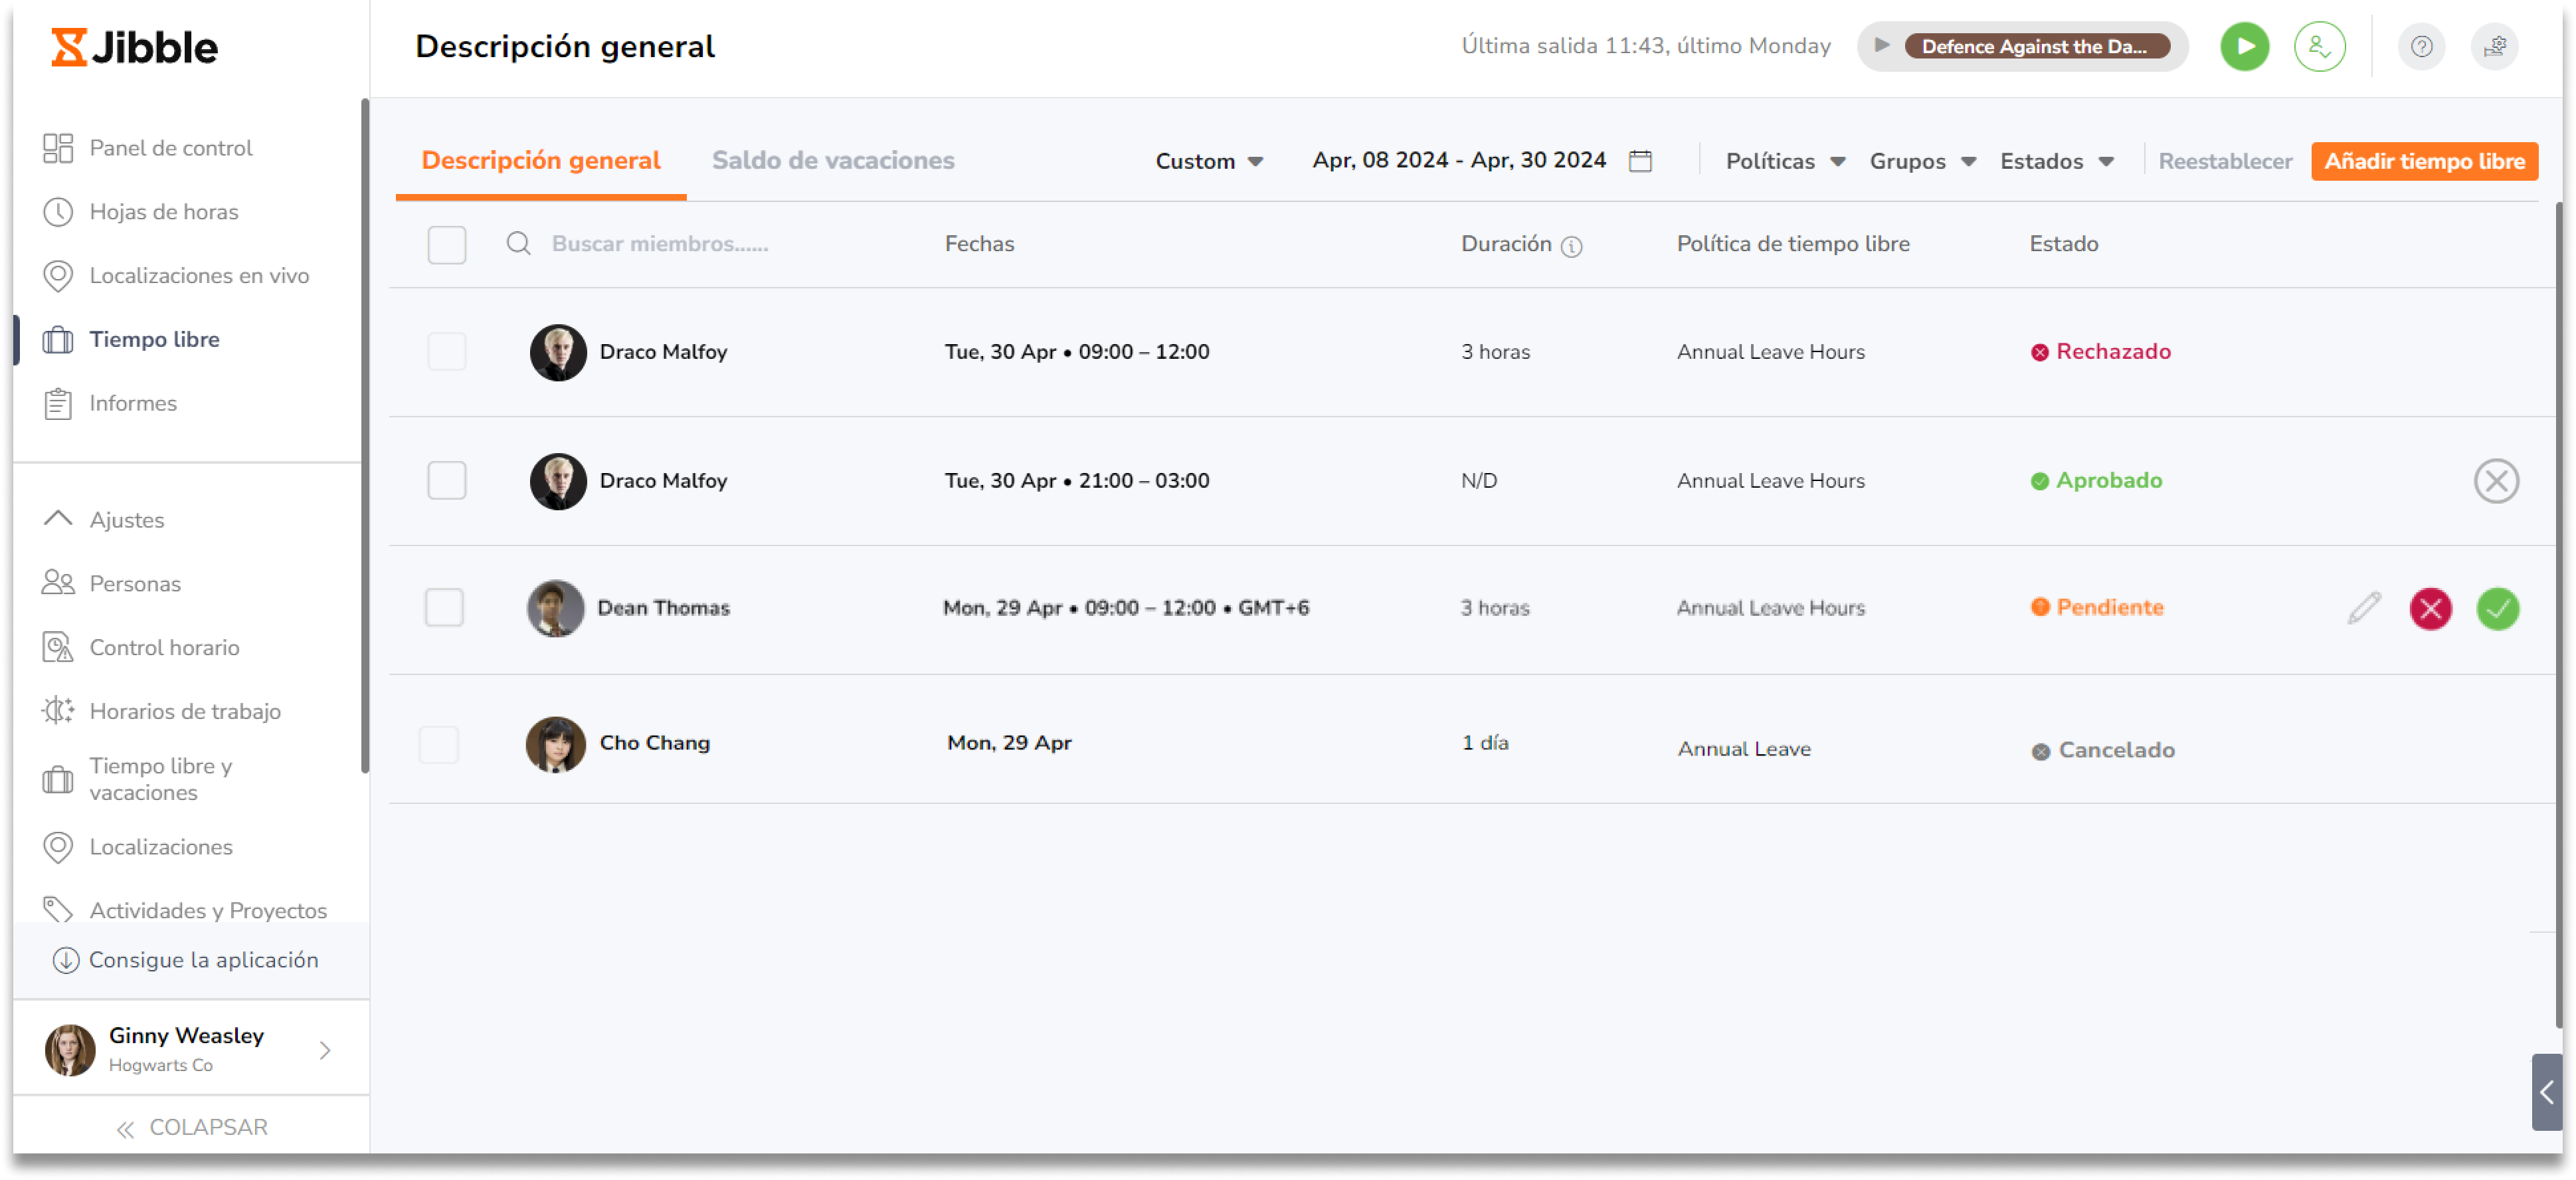Reject Dean Thomas request with red X

pos(2430,609)
